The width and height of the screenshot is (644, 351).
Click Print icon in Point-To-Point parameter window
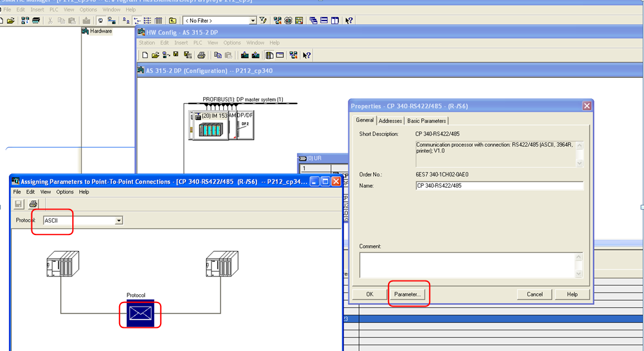pyautogui.click(x=33, y=204)
